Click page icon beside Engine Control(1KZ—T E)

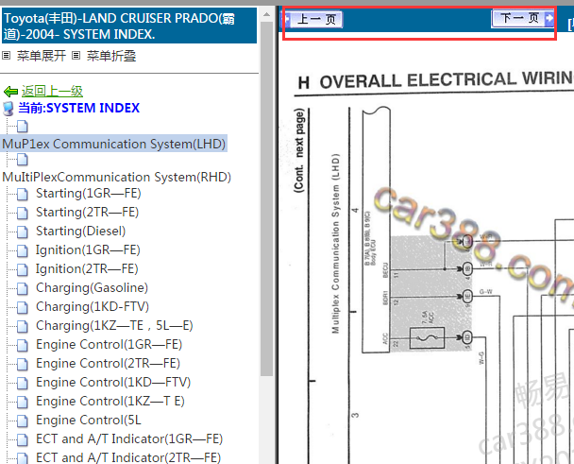pos(23,402)
